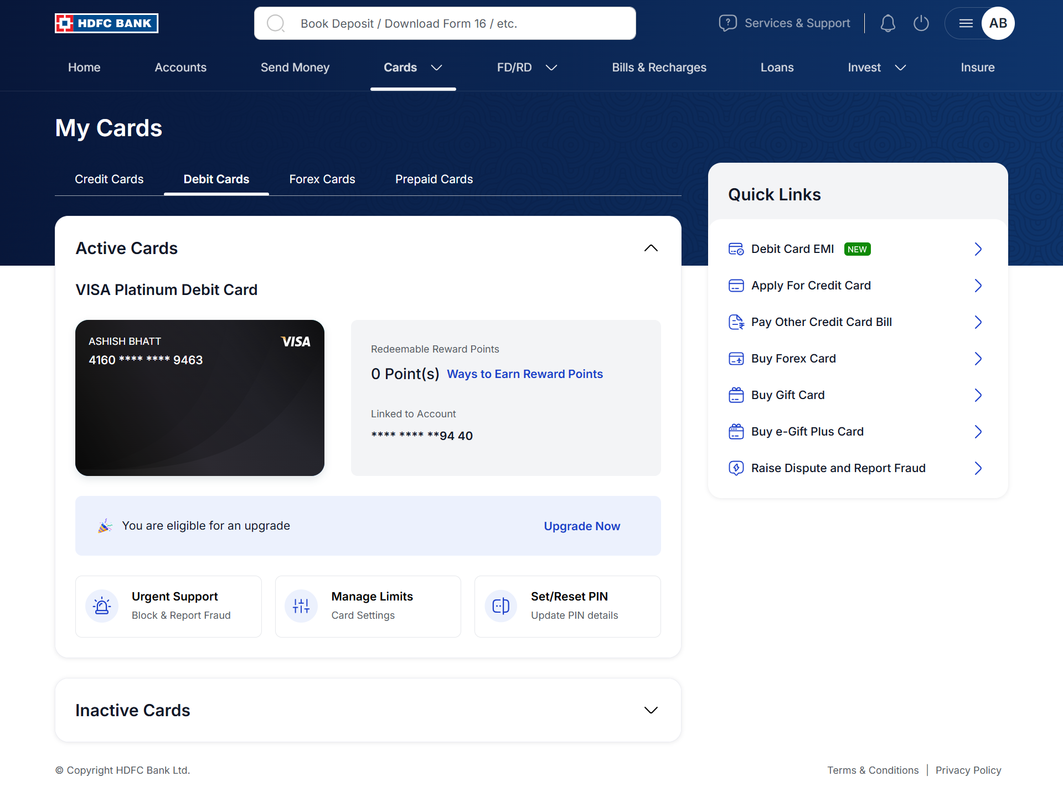Switch to the Prepaid Cards tab
The height and width of the screenshot is (792, 1063).
(434, 179)
